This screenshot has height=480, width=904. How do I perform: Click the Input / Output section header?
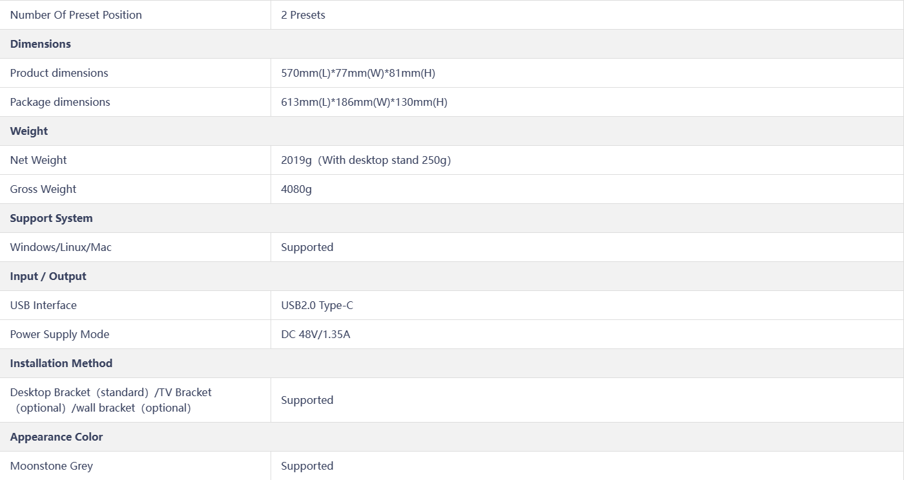[48, 276]
